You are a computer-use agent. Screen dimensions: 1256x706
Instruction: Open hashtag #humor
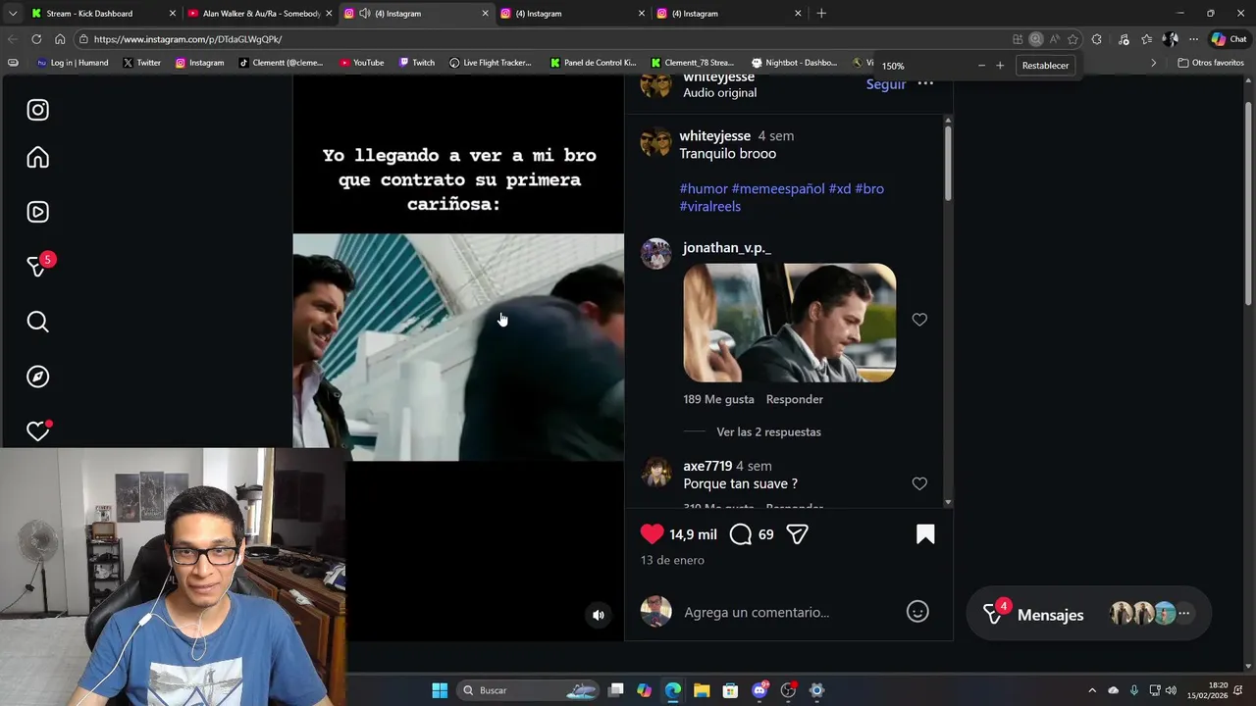(x=704, y=188)
